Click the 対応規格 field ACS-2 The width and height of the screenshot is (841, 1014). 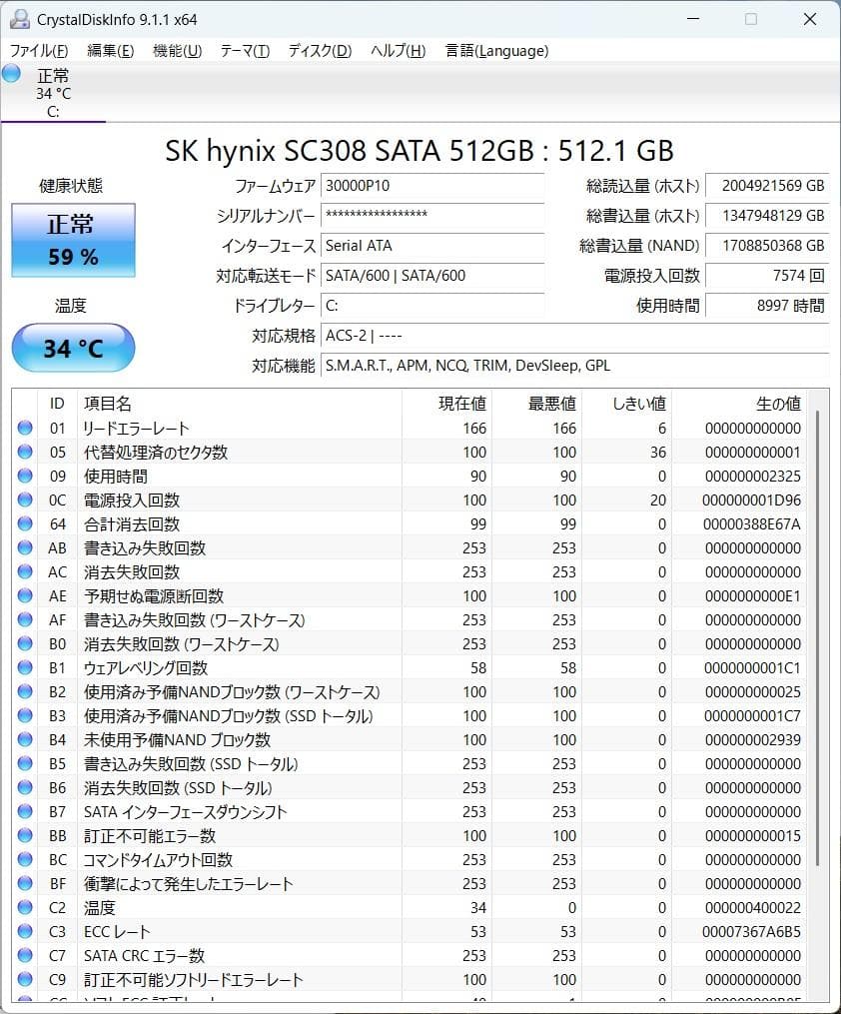pos(574,336)
